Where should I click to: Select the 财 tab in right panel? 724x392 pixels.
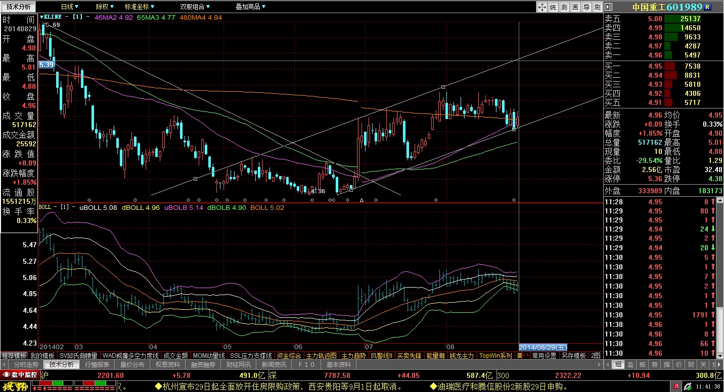(691, 364)
